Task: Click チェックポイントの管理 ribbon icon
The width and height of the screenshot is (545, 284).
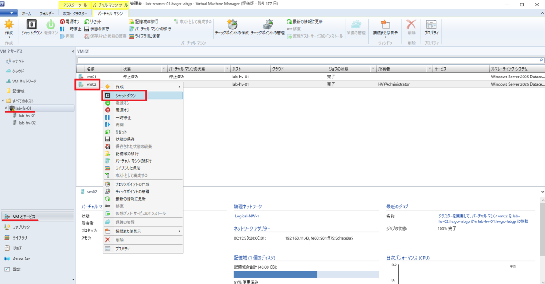Action: [268, 24]
